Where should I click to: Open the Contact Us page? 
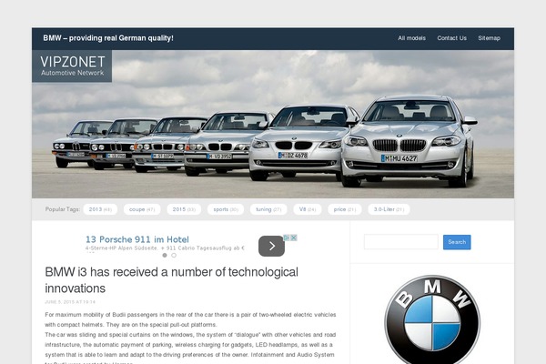coord(451,38)
